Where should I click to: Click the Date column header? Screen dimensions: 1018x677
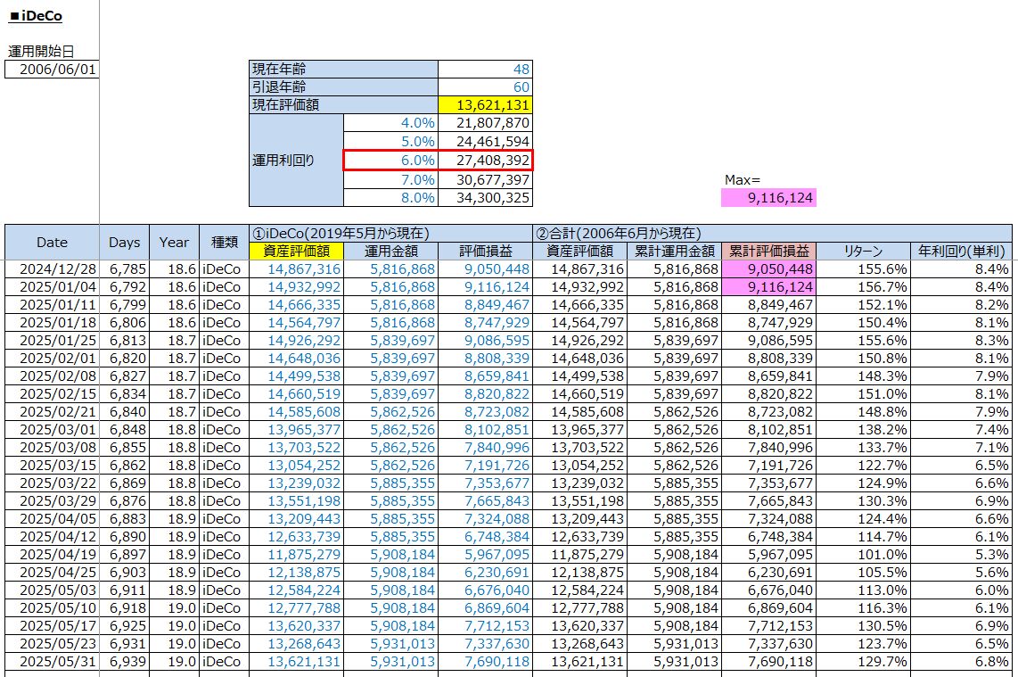coord(52,242)
